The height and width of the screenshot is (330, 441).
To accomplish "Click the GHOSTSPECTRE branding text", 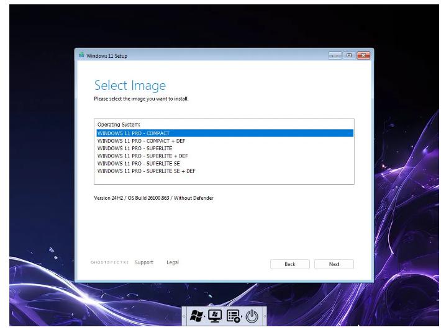I will coord(110,262).
